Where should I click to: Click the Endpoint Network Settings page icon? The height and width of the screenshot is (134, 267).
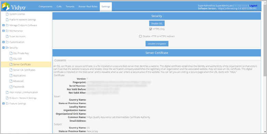click(x=7, y=98)
